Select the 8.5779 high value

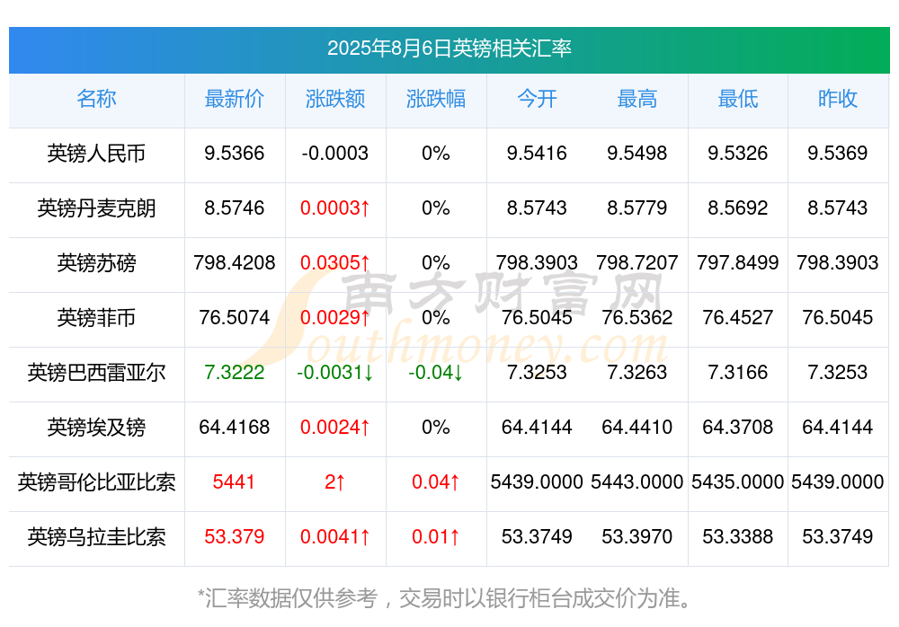coord(637,208)
